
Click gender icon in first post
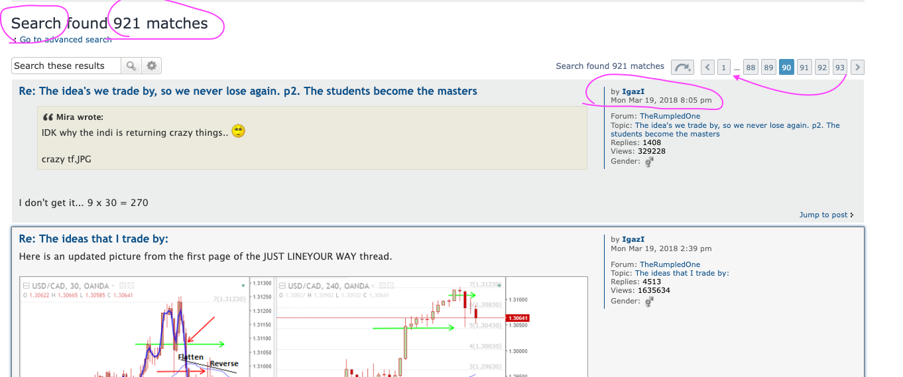coord(650,162)
